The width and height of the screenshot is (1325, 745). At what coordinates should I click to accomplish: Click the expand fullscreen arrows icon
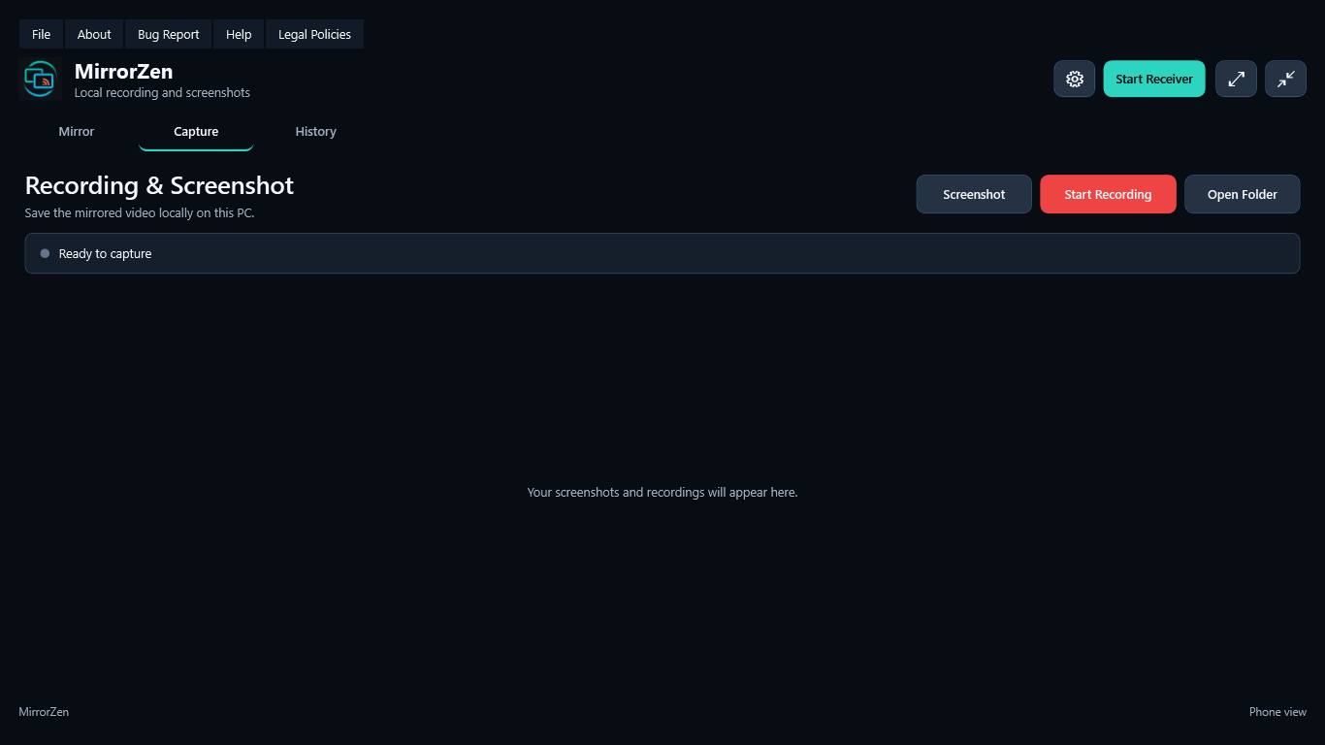click(x=1236, y=79)
